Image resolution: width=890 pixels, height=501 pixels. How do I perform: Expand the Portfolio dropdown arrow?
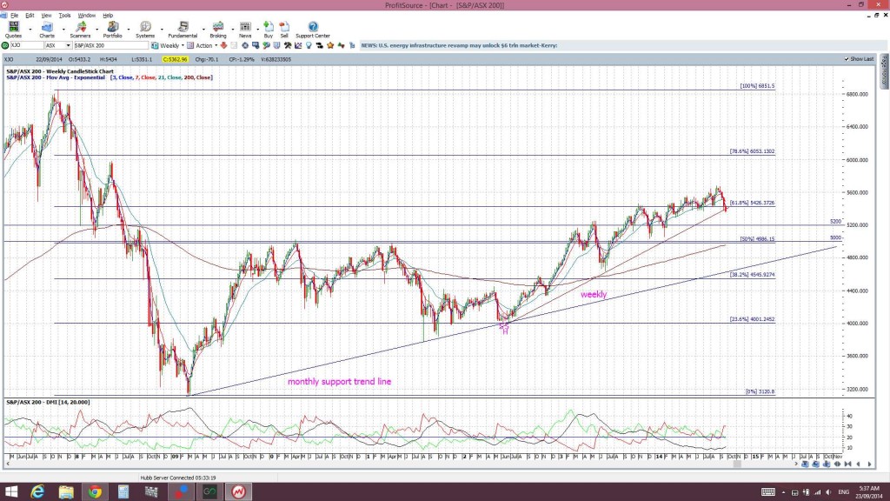tap(129, 29)
